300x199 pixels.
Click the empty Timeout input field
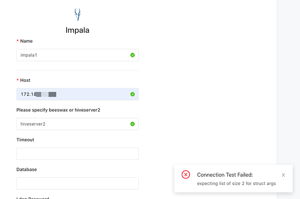point(77,154)
